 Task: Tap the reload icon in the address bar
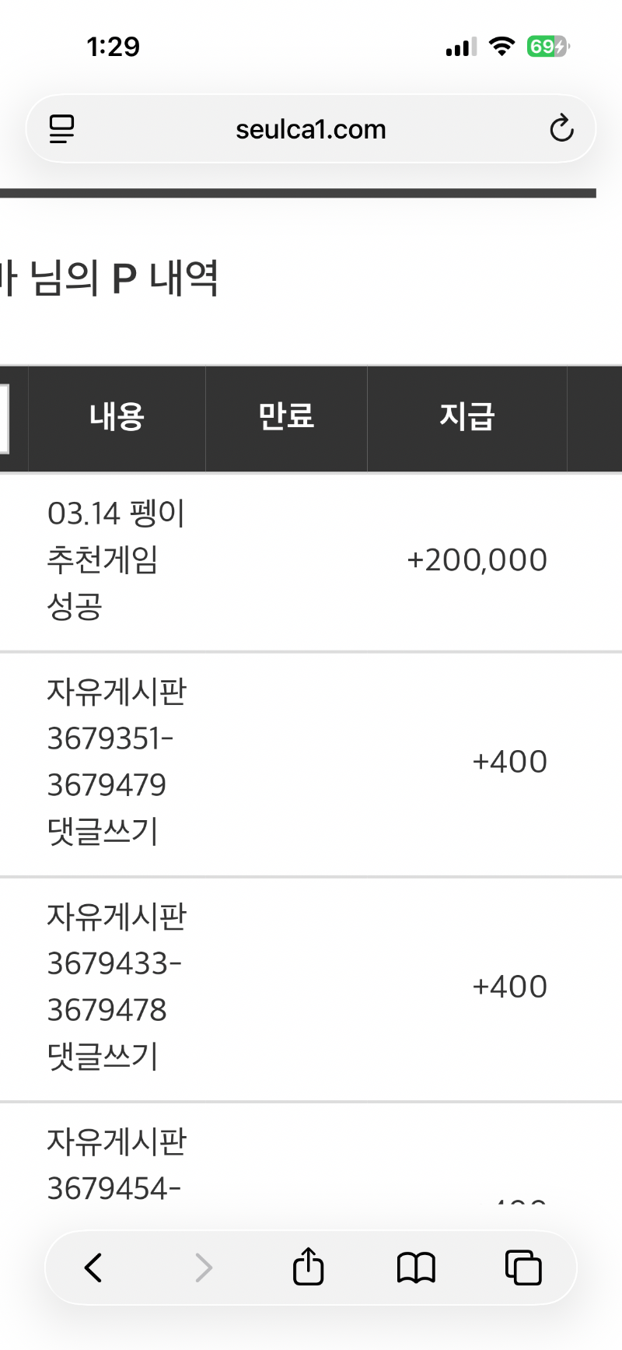coord(561,129)
